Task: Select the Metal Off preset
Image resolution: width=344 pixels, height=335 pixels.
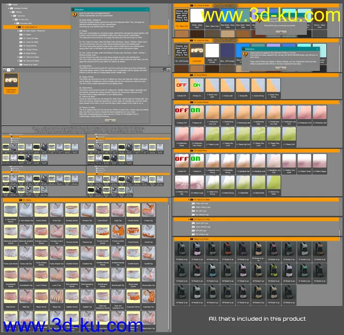Action: [182, 162]
